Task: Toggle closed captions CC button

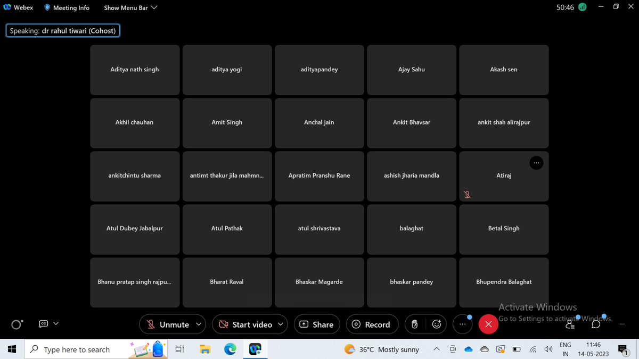Action: pos(44,323)
